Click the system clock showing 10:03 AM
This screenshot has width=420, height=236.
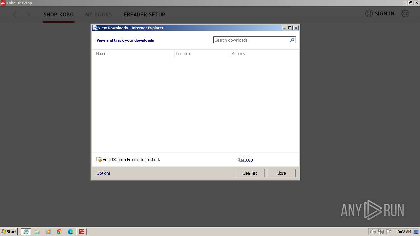(x=403, y=232)
